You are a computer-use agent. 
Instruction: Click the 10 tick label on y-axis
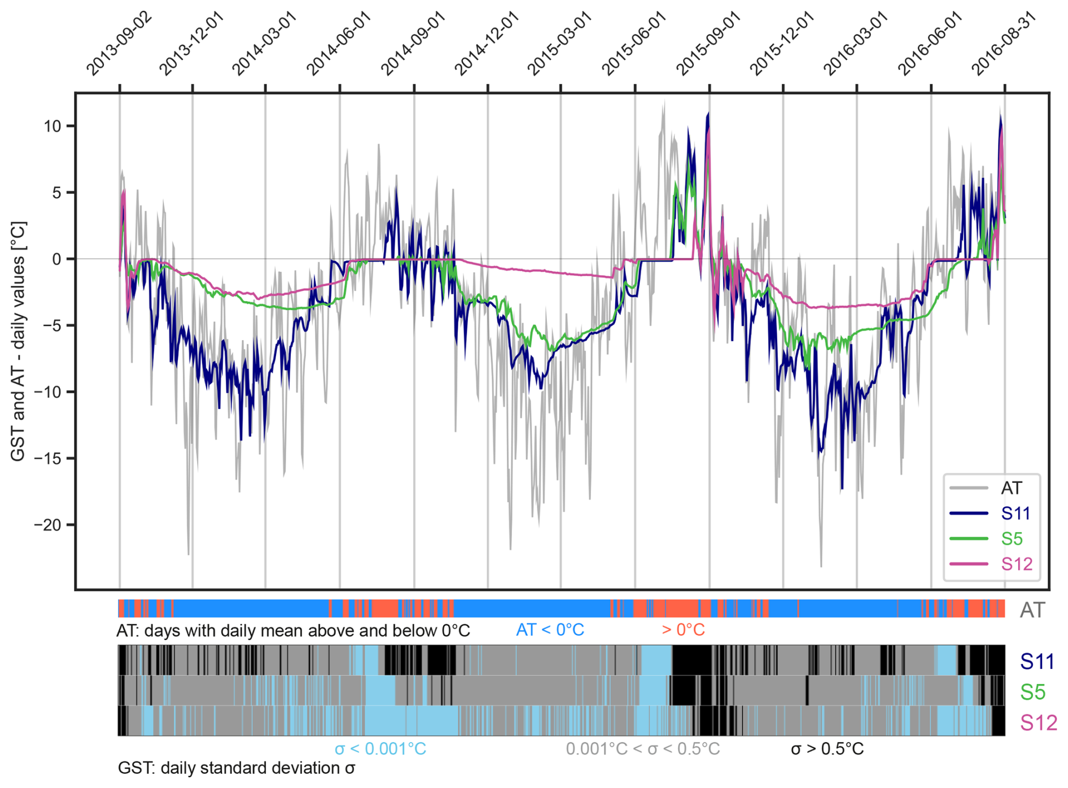click(52, 126)
